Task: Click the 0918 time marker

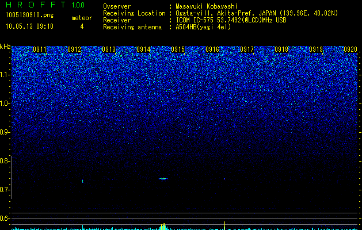Action: click(281, 49)
